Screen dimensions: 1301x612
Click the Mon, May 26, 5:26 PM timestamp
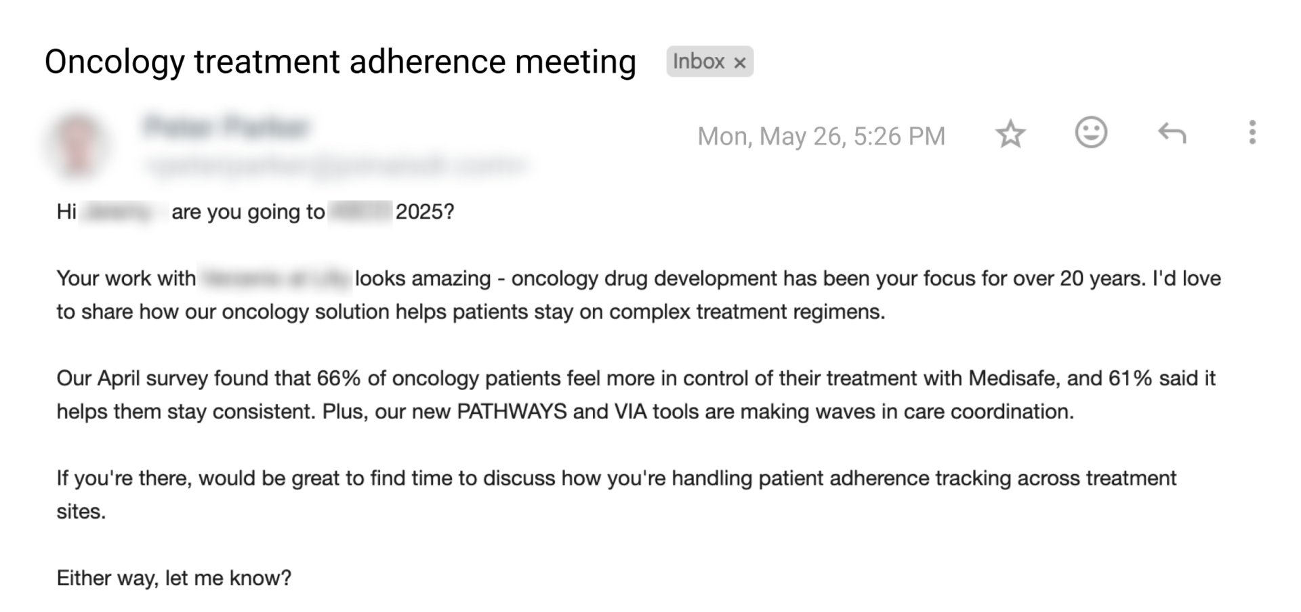pos(821,136)
